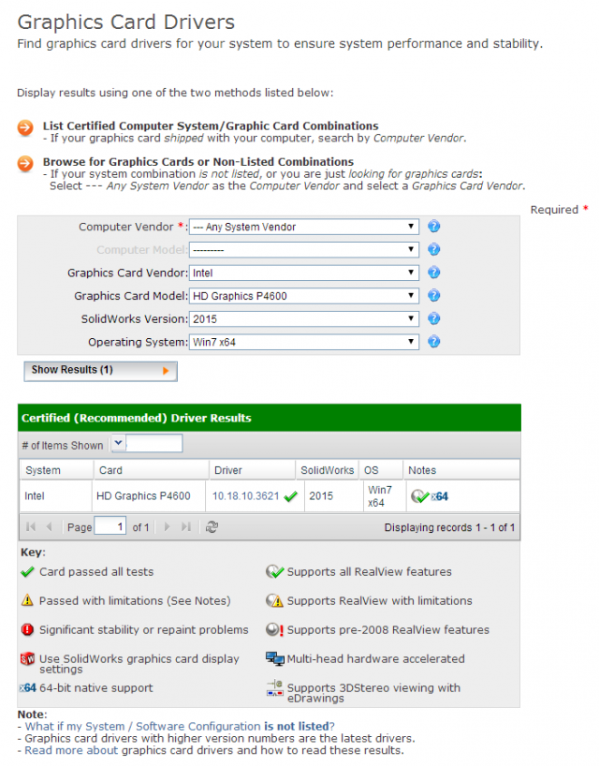Click the 'Intel' cell in results row
This screenshot has height=767, width=599.
55,496
